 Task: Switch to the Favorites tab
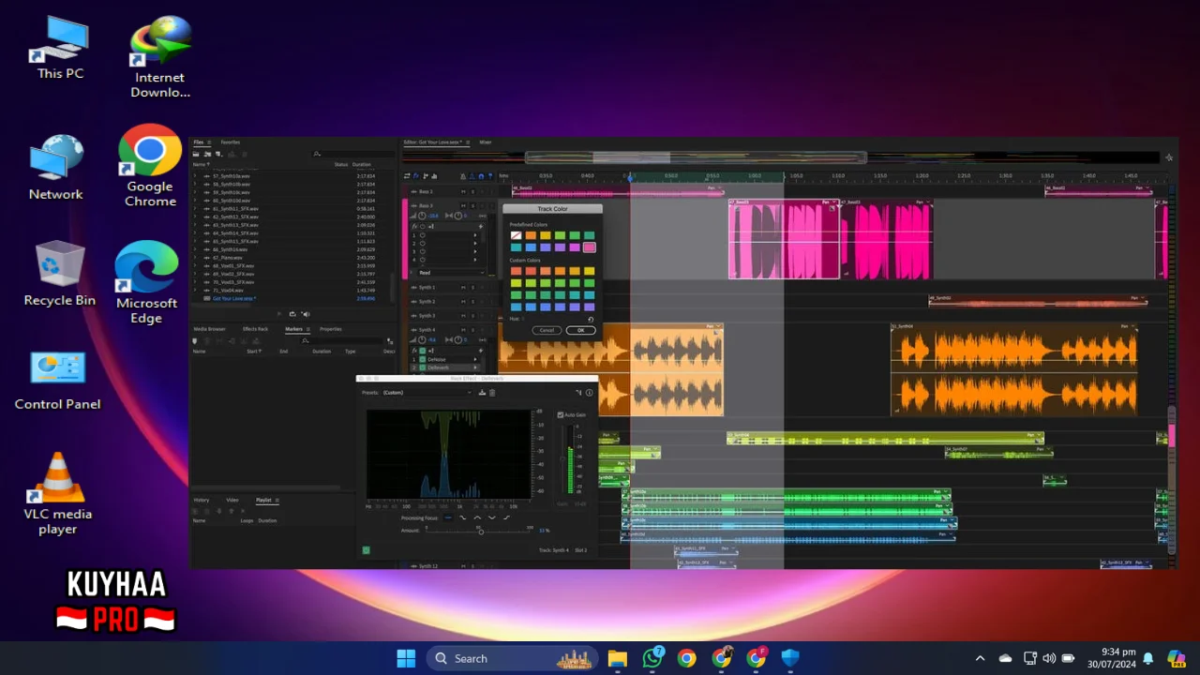tap(231, 142)
